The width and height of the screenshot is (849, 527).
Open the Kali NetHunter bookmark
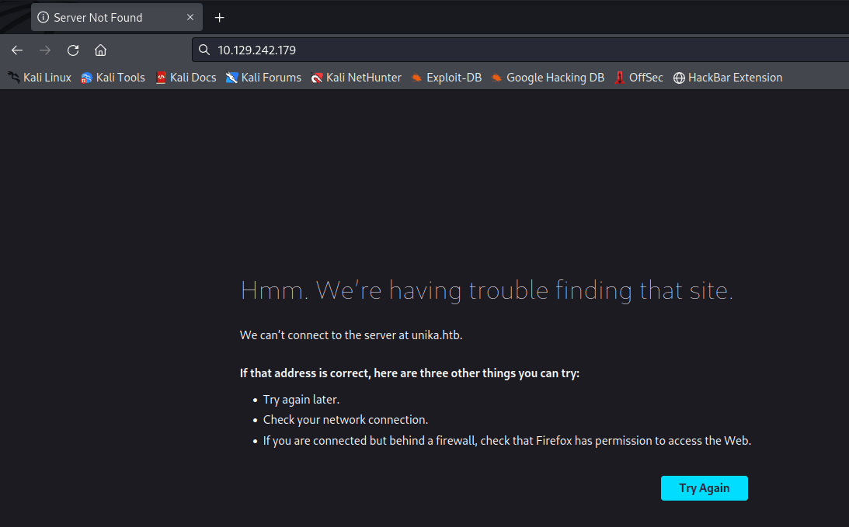pyautogui.click(x=356, y=78)
